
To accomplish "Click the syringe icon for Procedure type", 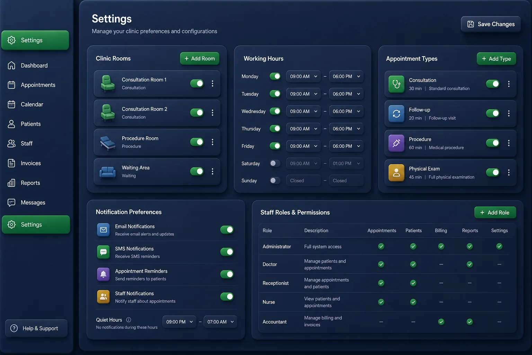I will point(396,143).
